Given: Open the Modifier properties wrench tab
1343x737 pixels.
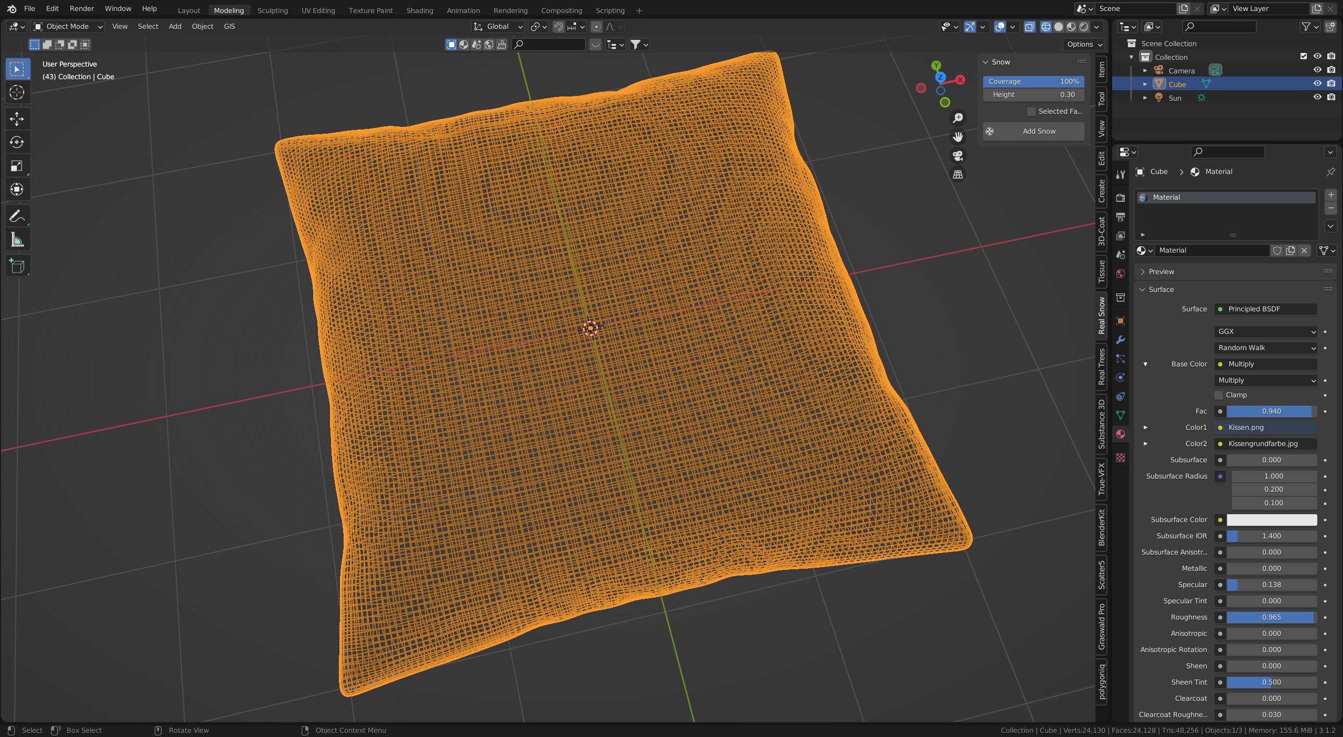Looking at the screenshot, I should 1121,340.
